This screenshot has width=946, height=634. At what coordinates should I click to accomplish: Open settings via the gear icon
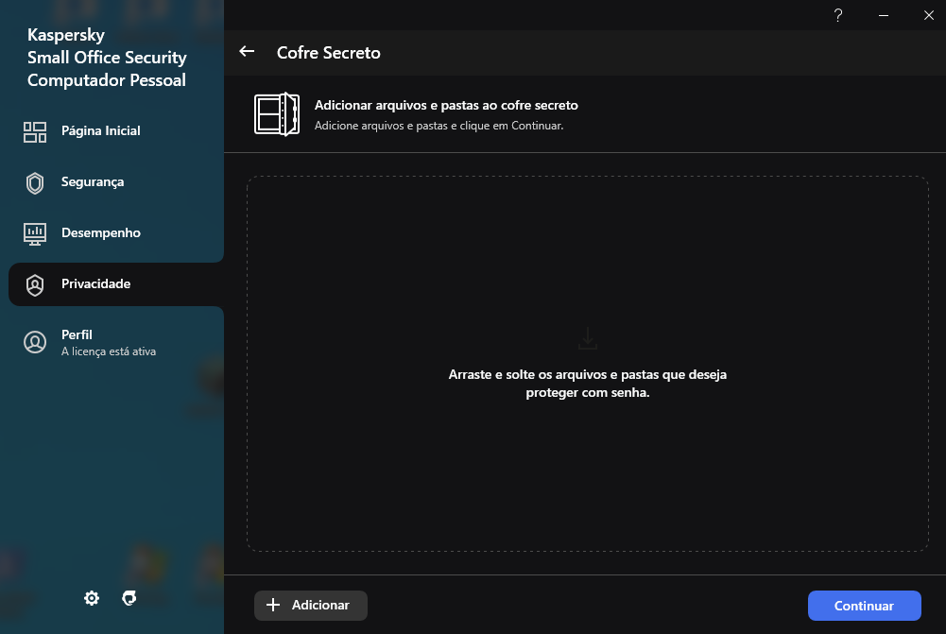(92, 598)
